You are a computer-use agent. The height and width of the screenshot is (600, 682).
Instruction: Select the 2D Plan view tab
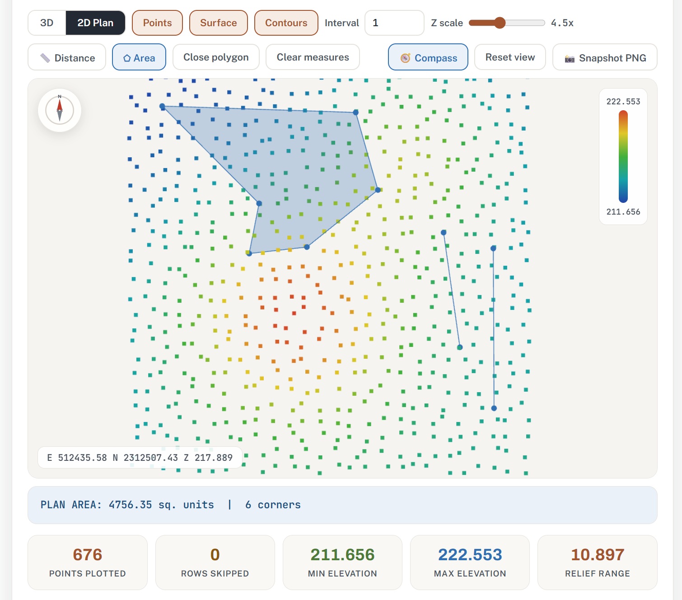click(x=95, y=23)
